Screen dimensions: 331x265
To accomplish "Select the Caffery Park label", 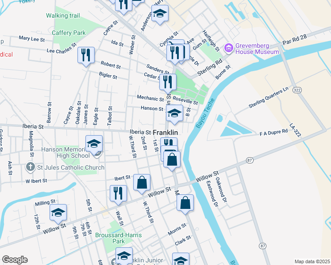I will (69, 33).
